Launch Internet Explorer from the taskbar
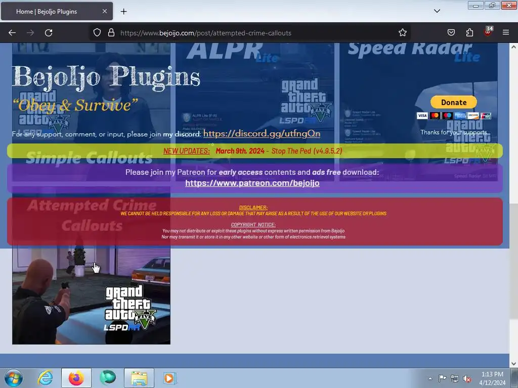The image size is (518, 388). click(45, 378)
